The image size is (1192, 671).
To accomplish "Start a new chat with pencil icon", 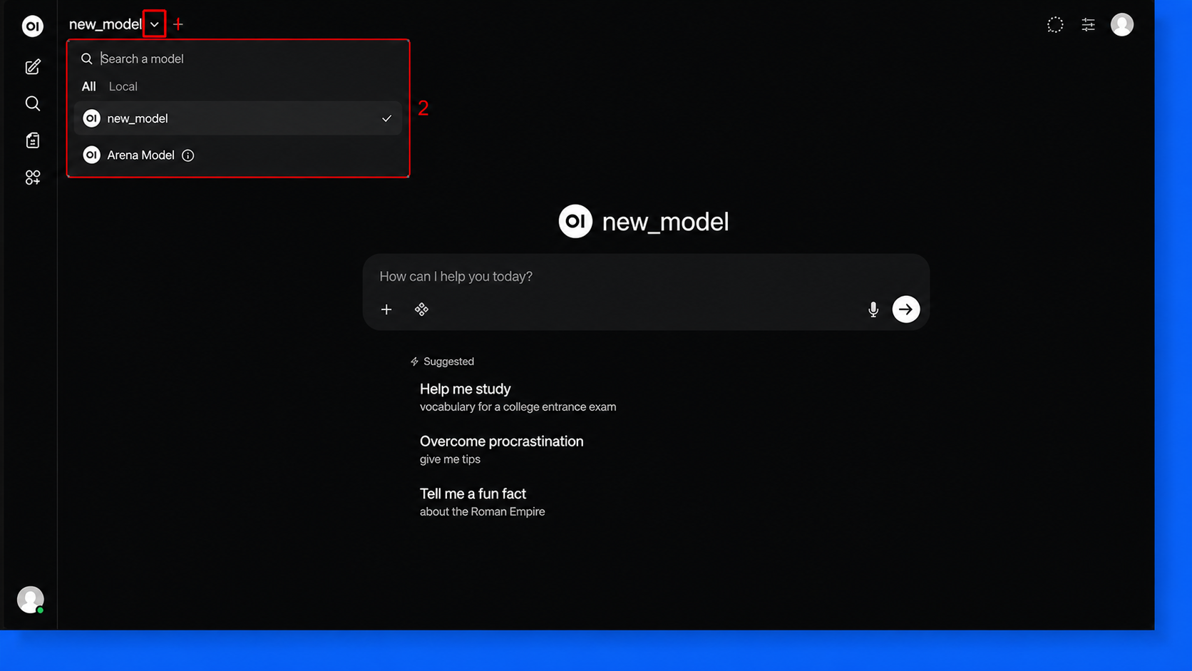I will pyautogui.click(x=33, y=67).
